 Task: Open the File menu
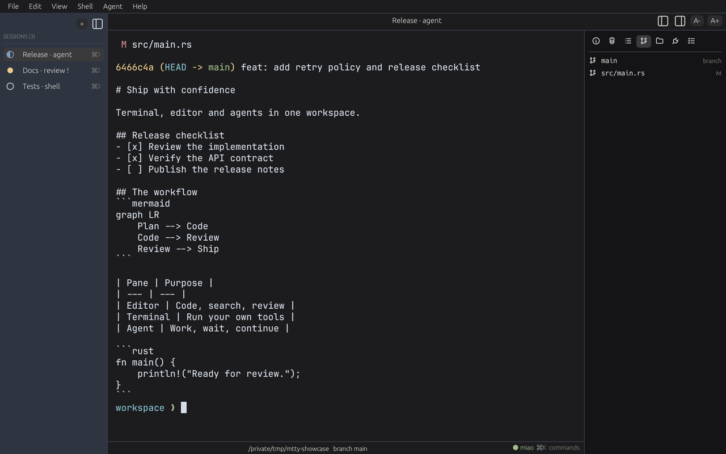coord(13,6)
